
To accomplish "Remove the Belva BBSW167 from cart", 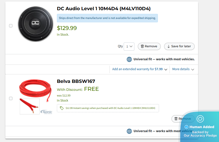I will [182, 119].
